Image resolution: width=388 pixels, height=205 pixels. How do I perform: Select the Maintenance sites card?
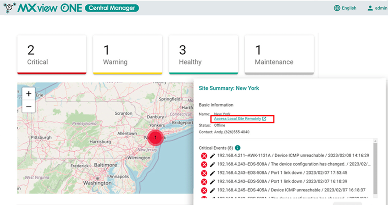pyautogui.click(x=279, y=55)
